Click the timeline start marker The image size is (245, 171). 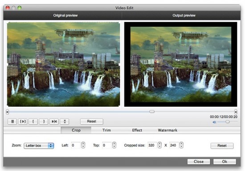[7, 112]
